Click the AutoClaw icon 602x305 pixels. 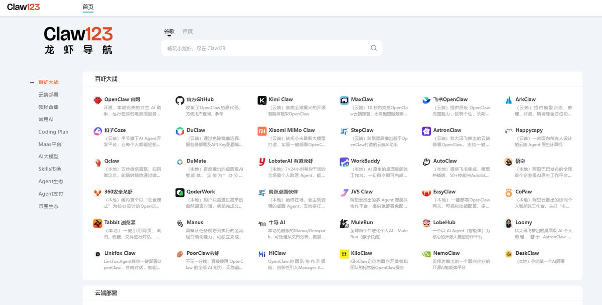tap(426, 162)
